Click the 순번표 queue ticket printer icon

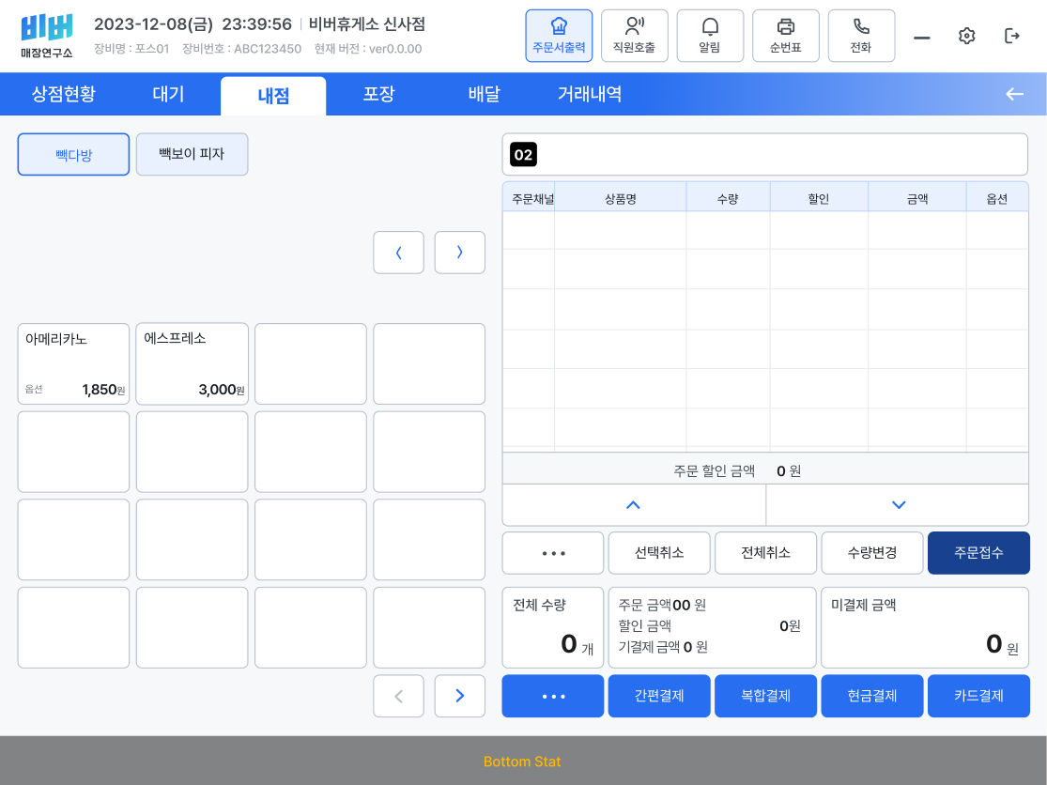[786, 36]
